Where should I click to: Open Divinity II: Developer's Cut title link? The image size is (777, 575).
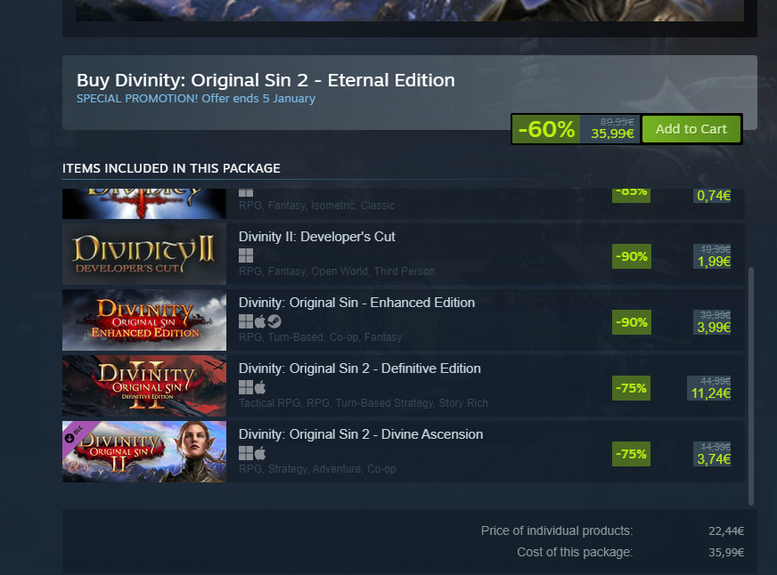point(316,237)
